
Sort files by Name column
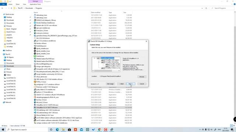[x=36, y=12]
